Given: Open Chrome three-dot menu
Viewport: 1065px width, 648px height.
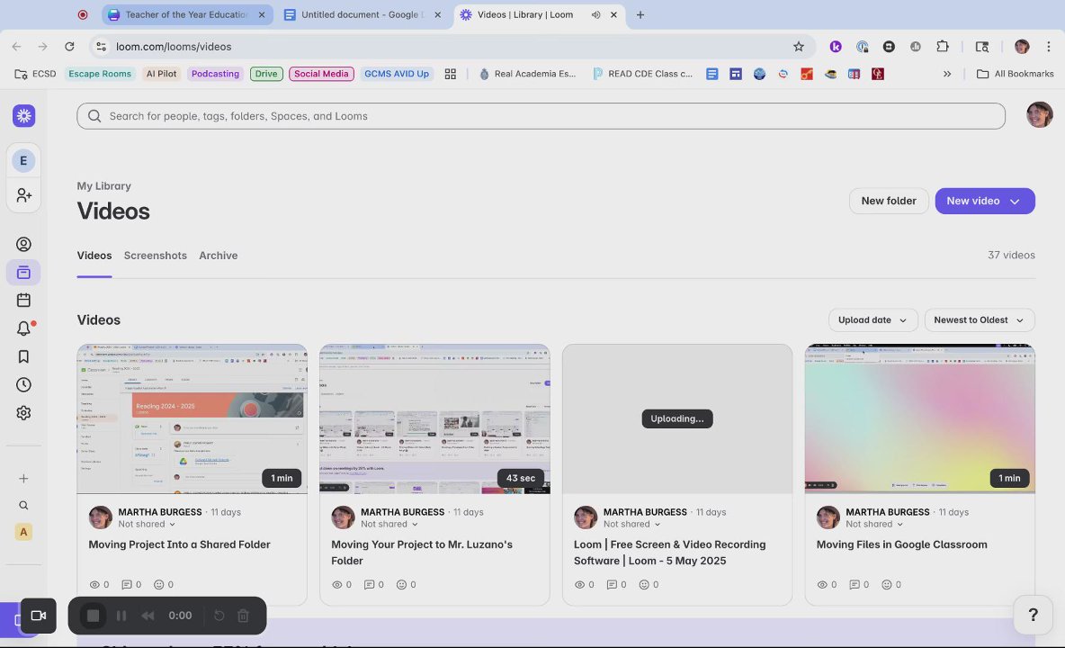Looking at the screenshot, I should pyautogui.click(x=1049, y=46).
